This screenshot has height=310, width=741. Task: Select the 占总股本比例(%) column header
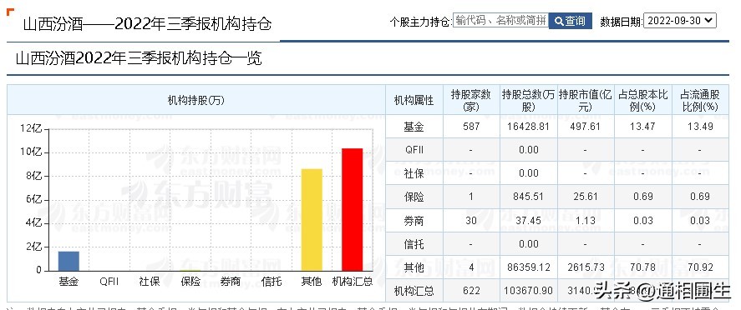click(642, 100)
